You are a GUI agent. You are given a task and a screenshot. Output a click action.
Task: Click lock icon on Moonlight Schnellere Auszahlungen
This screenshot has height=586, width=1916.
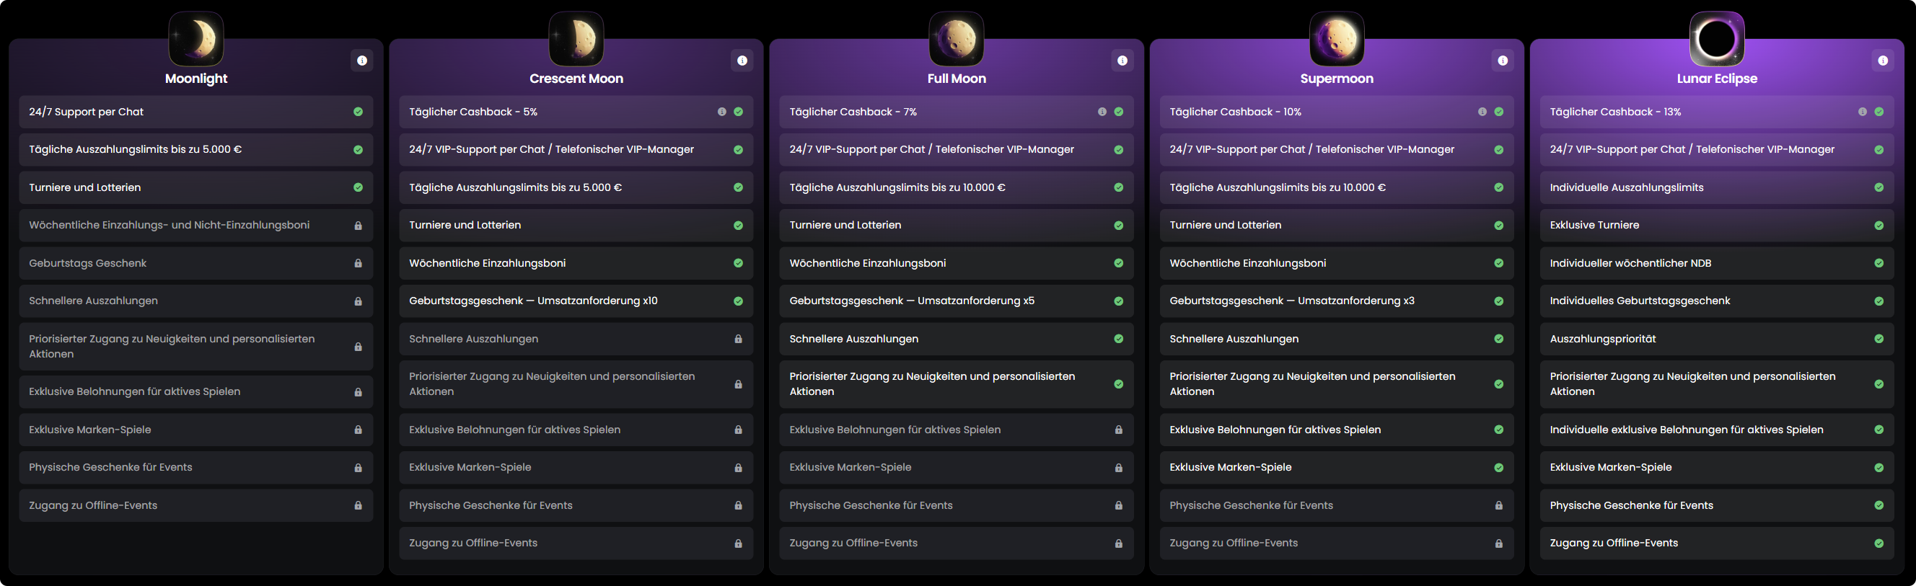point(358,301)
